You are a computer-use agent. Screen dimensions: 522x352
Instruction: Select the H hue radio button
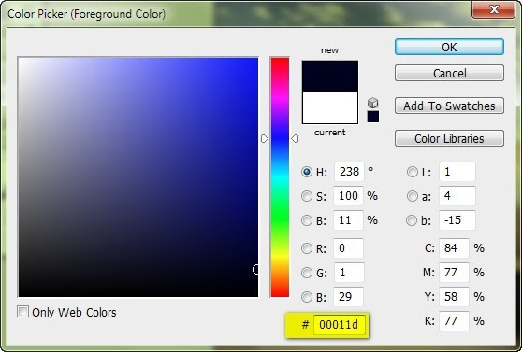click(307, 172)
